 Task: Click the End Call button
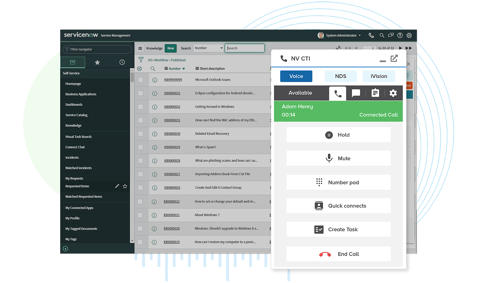[x=339, y=254]
